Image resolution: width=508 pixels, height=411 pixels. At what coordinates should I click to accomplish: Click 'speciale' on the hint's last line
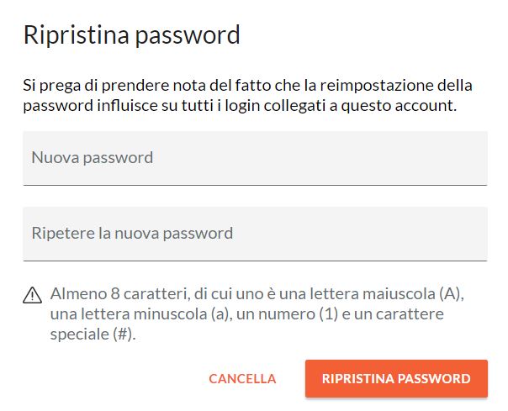coord(80,335)
